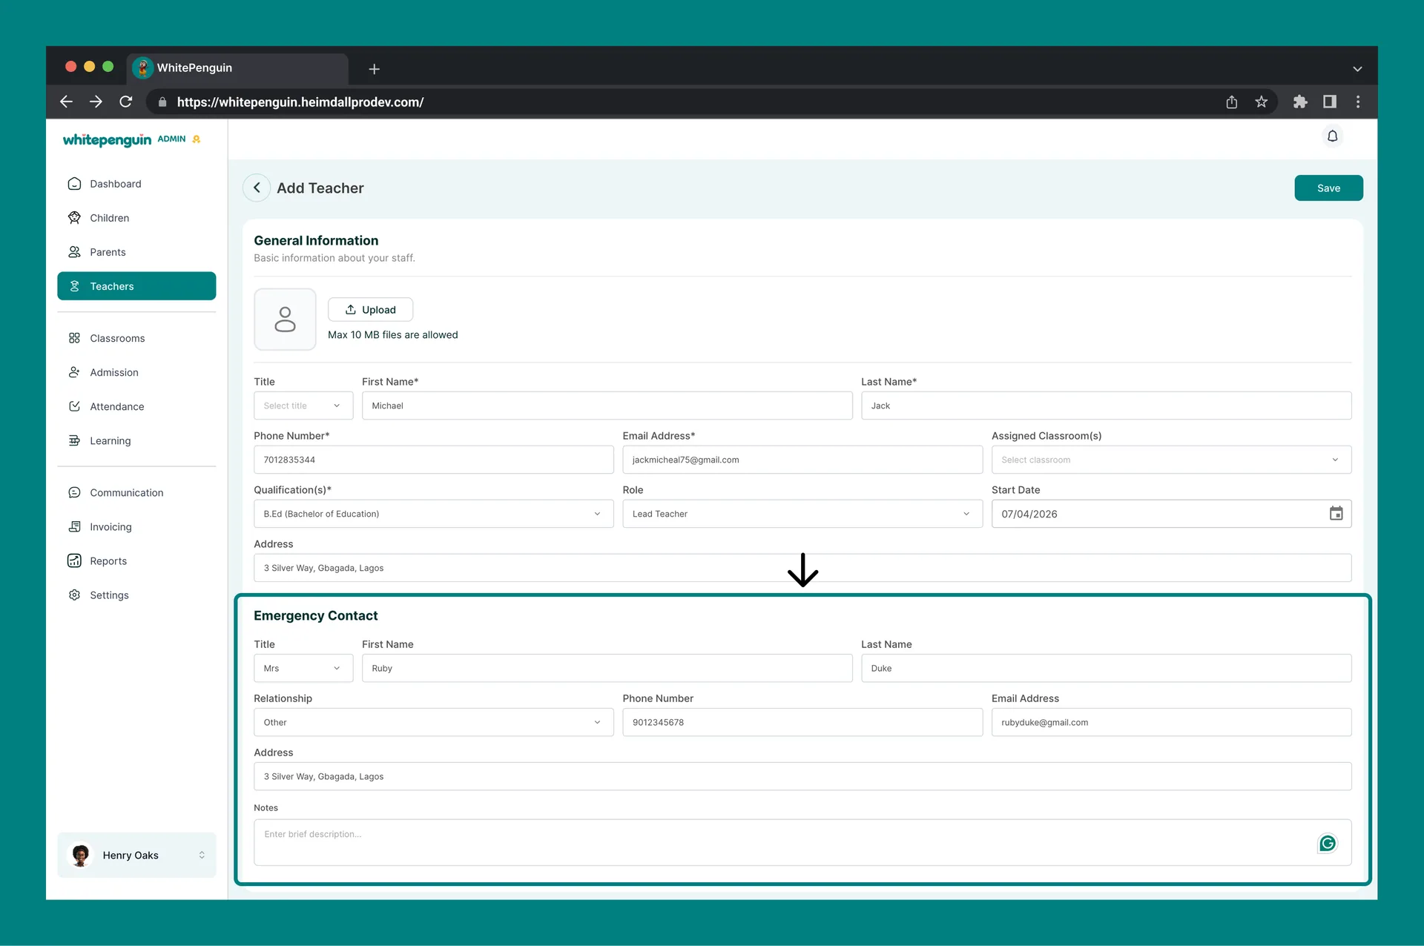Click the First Name field containing Michael
Screen dimensions: 1424x946
tap(607, 406)
